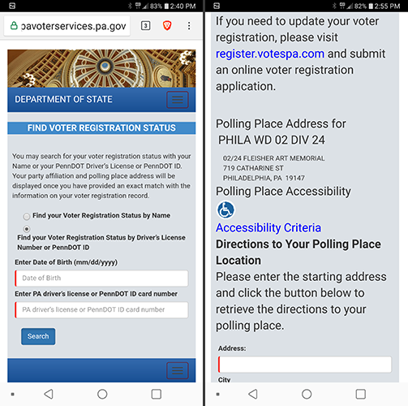Click the PA driver's license number field
This screenshot has width=408, height=406.
click(101, 309)
